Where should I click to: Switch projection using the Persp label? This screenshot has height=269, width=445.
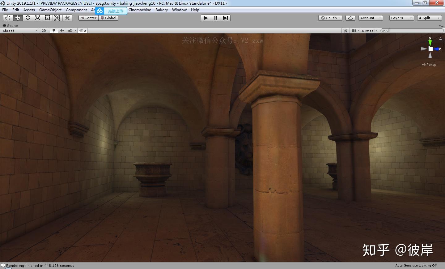click(x=429, y=65)
